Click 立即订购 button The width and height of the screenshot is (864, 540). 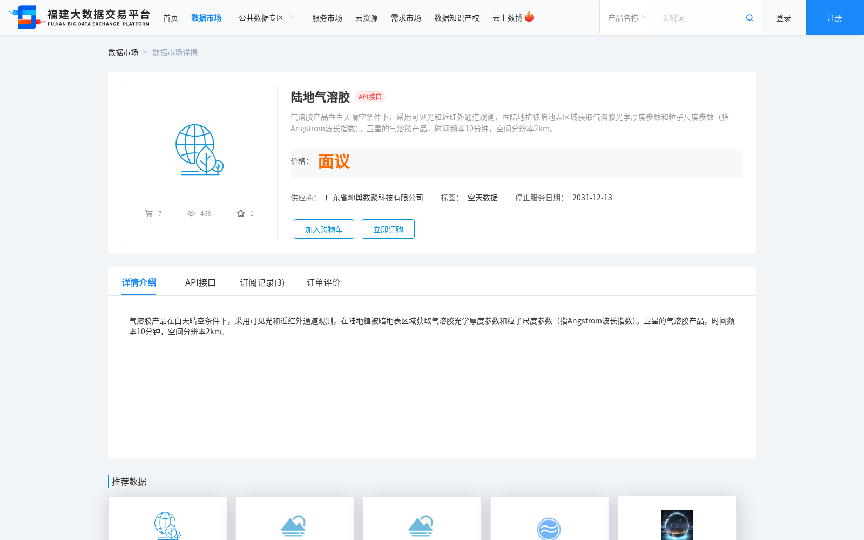tap(388, 229)
